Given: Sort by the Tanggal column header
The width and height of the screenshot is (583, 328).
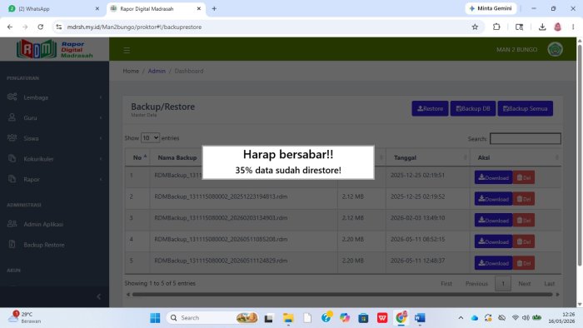Looking at the screenshot, I should (428, 157).
